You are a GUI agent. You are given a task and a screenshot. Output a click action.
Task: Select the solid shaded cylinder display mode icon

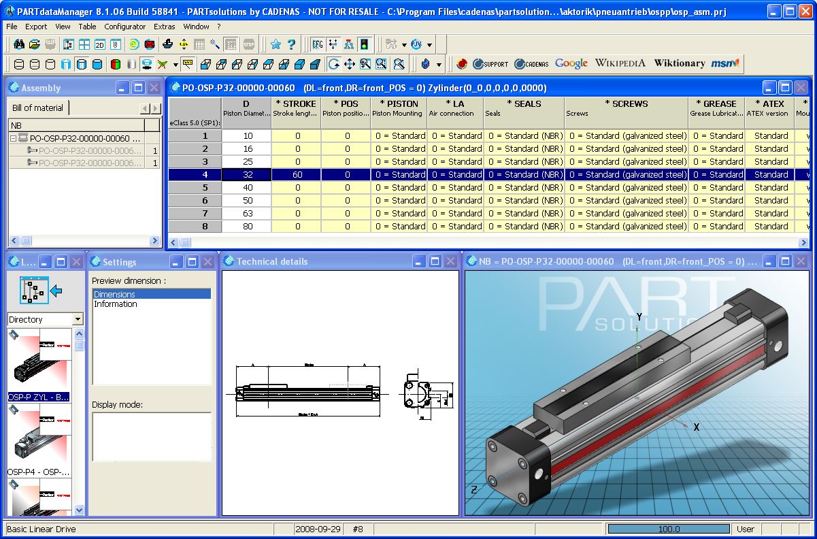point(99,65)
